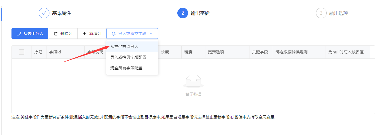Click the 暂无数据 empty-state text

tap(193, 94)
